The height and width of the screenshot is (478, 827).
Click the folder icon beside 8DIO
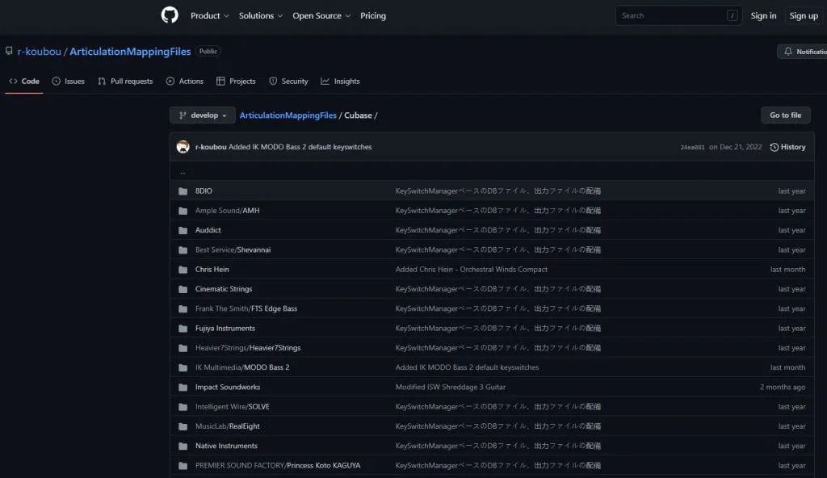click(x=183, y=191)
